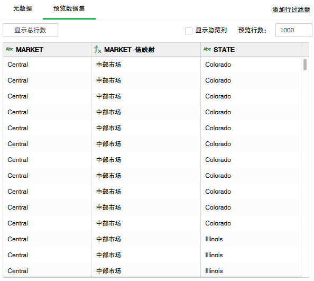Image resolution: width=314 pixels, height=281 pixels.
Task: Enable the 显示隐藏列 checkbox
Action: (189, 31)
